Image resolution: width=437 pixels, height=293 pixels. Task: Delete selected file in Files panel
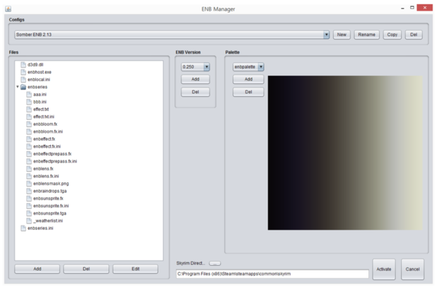(x=86, y=269)
